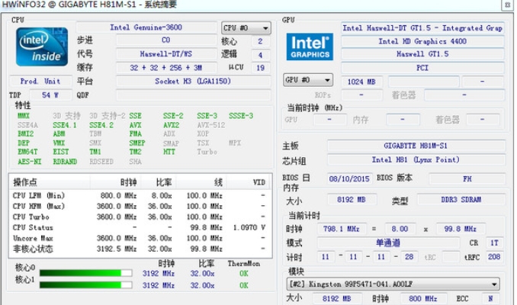Click the ECC value N
Screen dimensions: 517x305
pyautogui.click(x=490, y=299)
